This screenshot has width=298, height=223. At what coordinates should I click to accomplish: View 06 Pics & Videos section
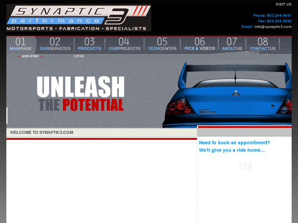[x=200, y=45]
